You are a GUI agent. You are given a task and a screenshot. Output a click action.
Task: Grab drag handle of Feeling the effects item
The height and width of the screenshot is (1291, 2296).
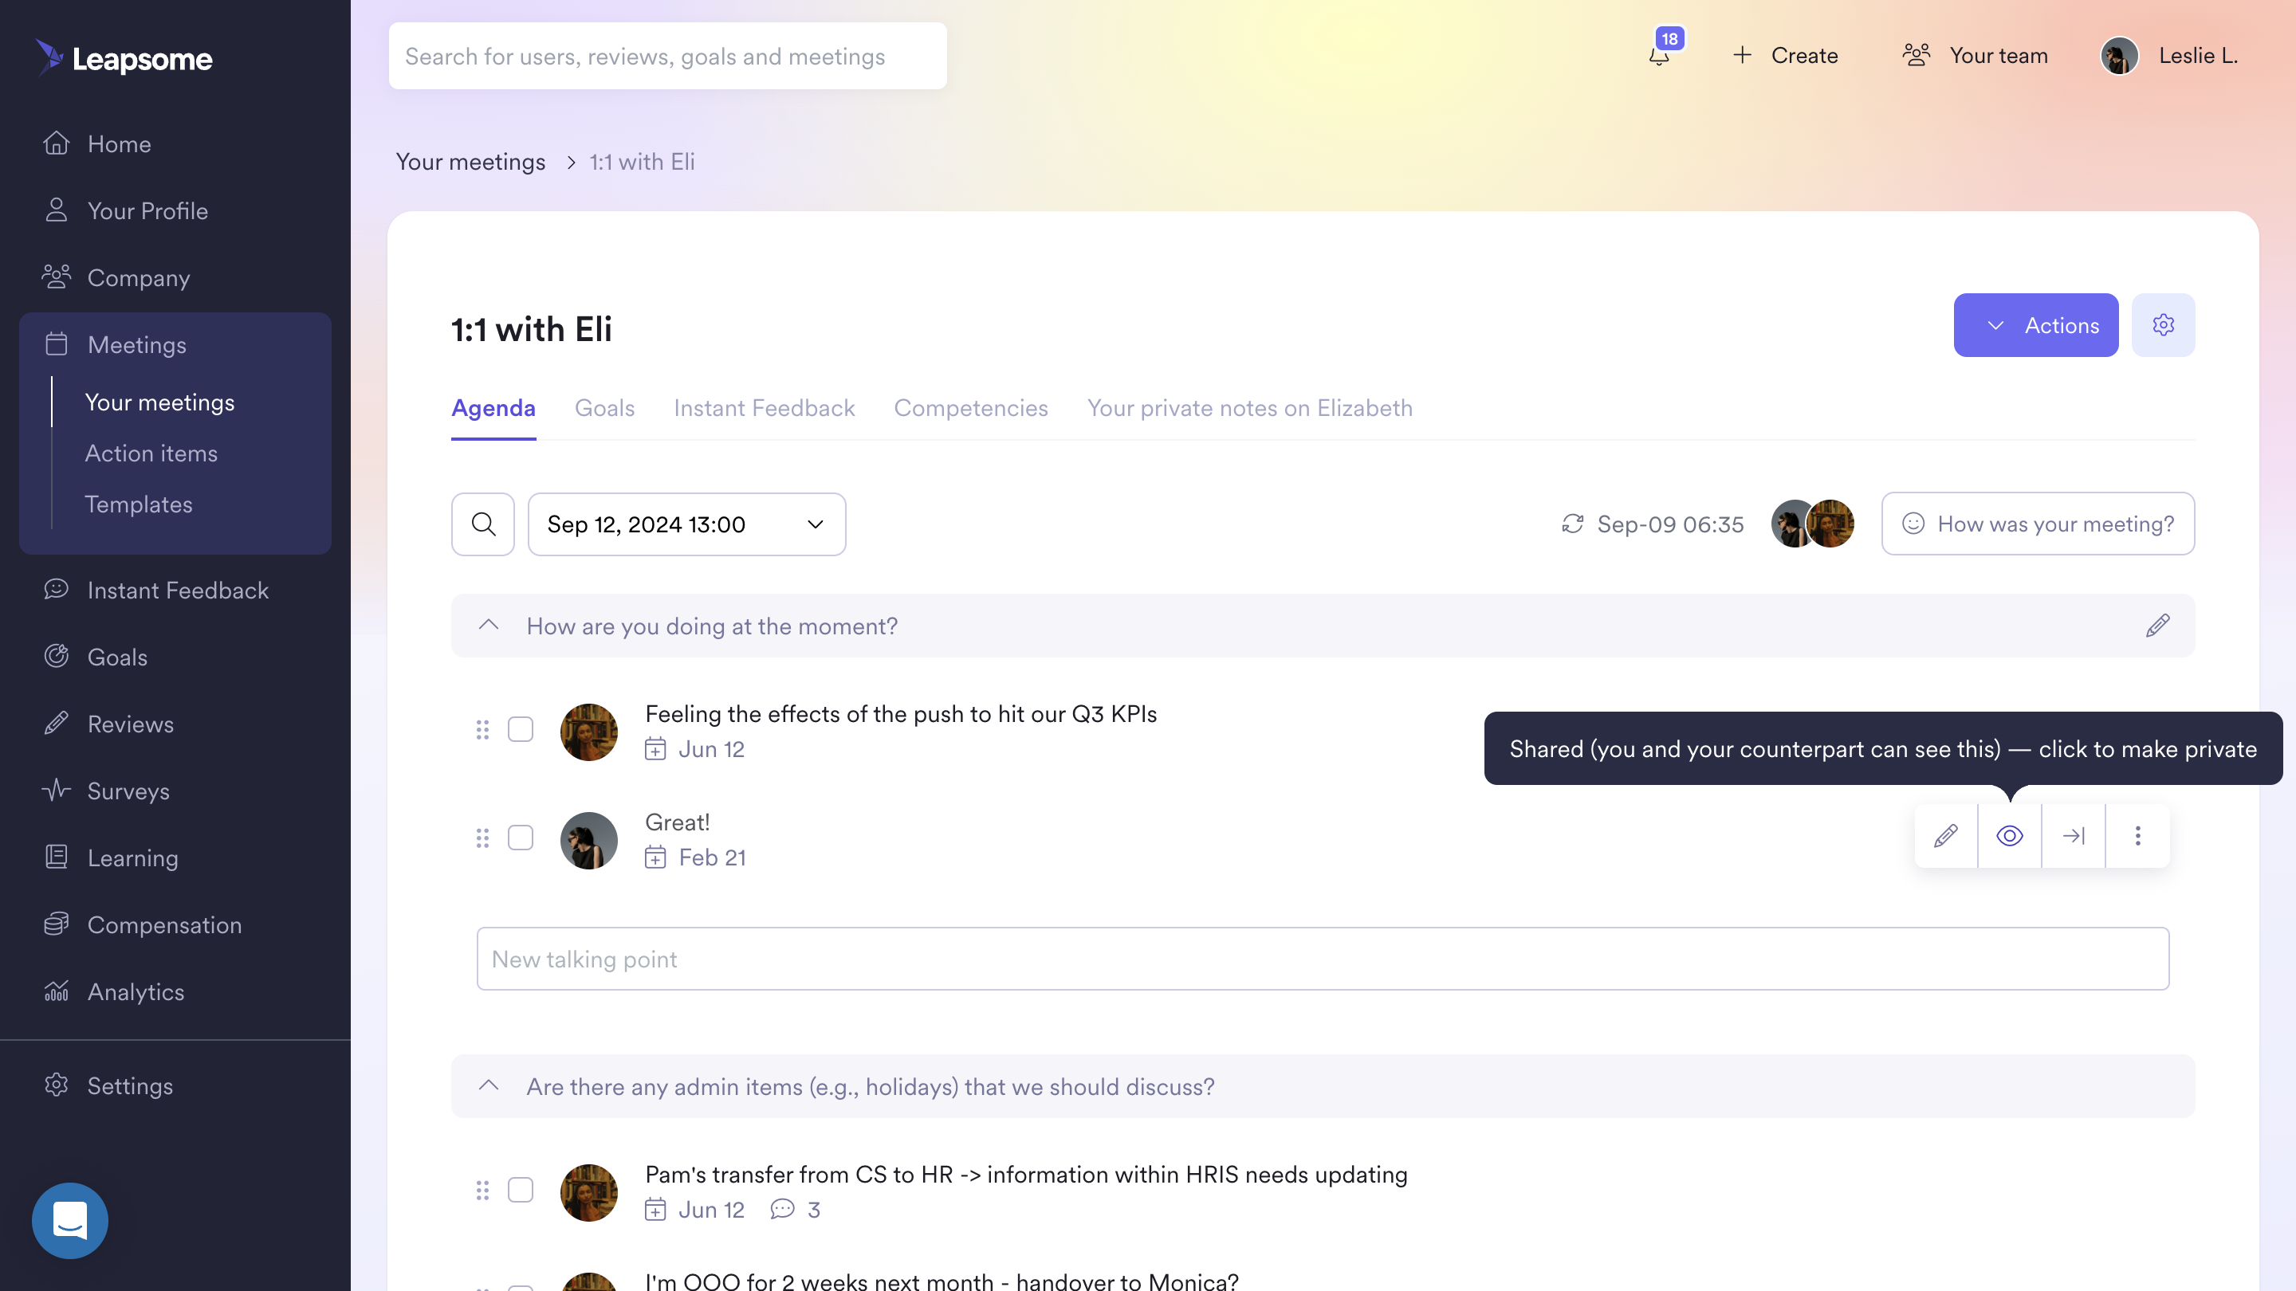(x=483, y=730)
